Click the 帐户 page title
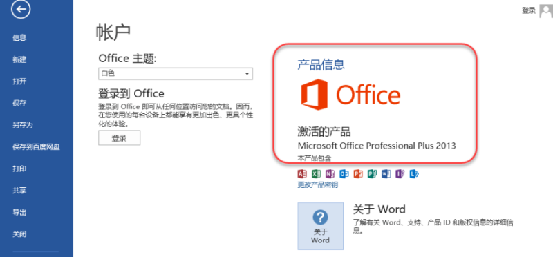 click(x=113, y=32)
